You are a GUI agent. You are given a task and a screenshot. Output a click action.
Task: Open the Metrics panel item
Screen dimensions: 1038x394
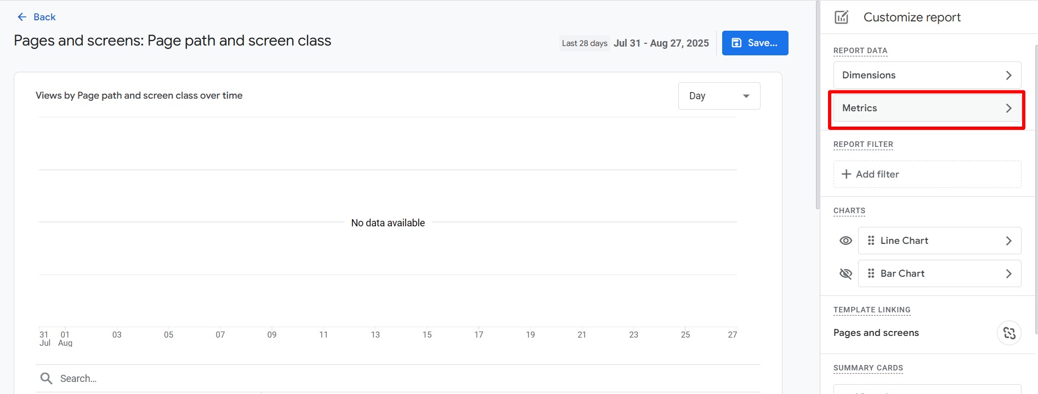pos(927,108)
